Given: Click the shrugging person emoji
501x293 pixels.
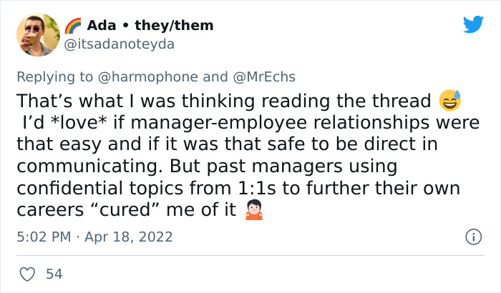Looking at the screenshot, I should [254, 210].
